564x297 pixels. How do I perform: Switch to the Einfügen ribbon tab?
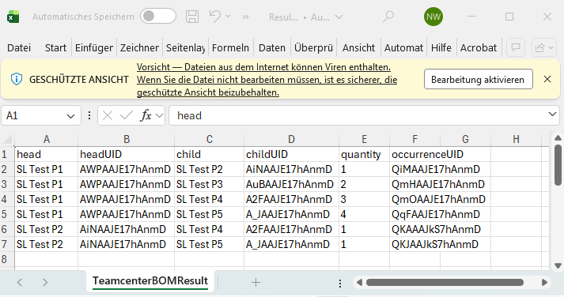click(x=94, y=47)
